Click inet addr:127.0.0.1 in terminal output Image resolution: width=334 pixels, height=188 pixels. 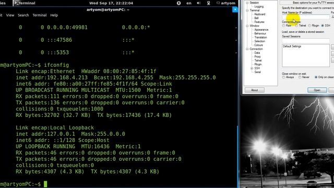[x=45, y=134]
